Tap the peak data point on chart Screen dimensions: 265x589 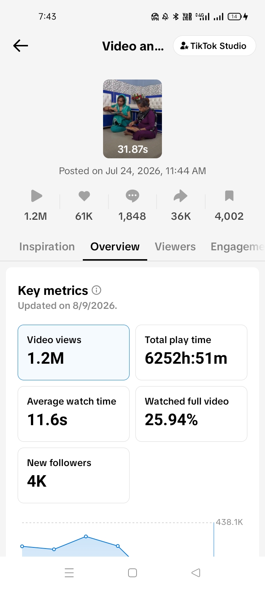point(86,536)
